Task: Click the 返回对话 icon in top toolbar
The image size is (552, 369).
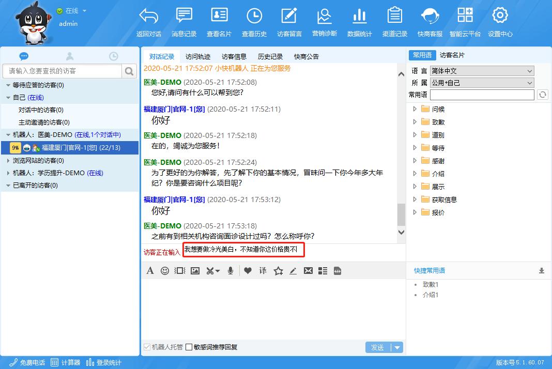Action: click(149, 17)
